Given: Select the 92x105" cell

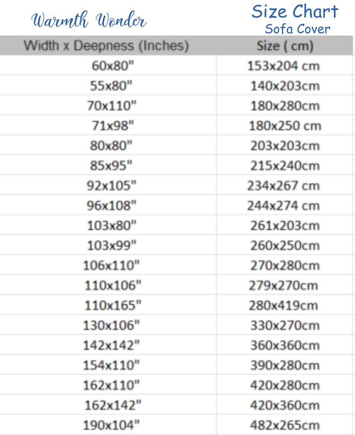Looking at the screenshot, I should 108,185.
